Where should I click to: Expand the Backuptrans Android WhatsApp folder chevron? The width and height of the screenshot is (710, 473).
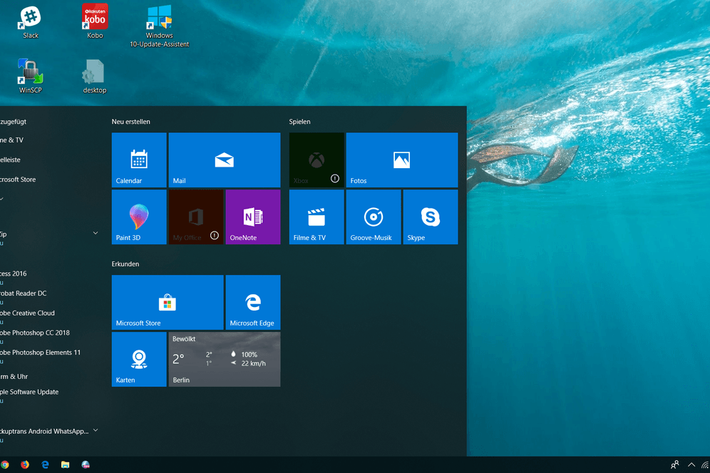coord(96,430)
